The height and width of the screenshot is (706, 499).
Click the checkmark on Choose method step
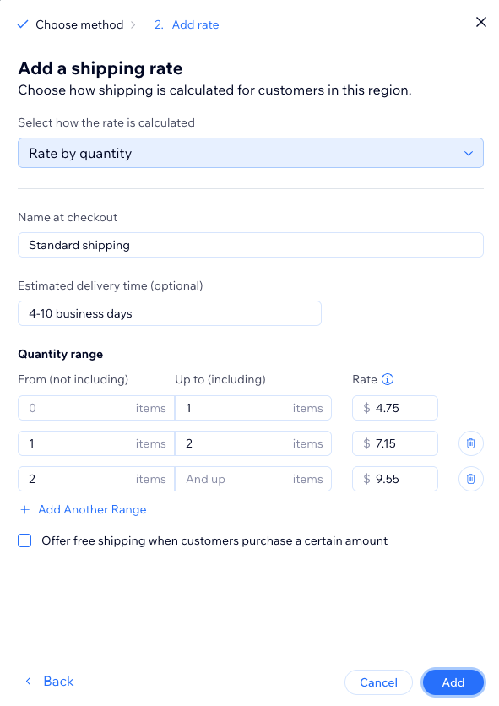pyautogui.click(x=23, y=24)
